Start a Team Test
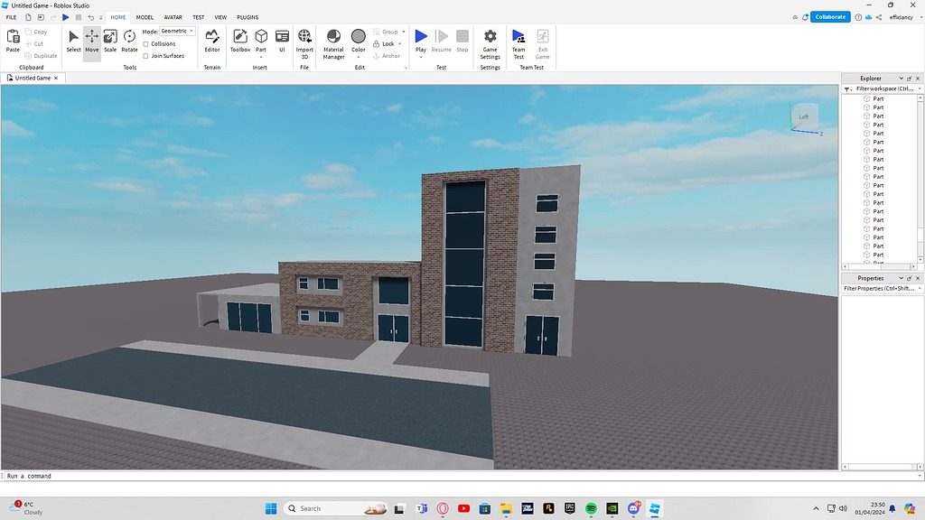The height and width of the screenshot is (520, 925). click(519, 43)
